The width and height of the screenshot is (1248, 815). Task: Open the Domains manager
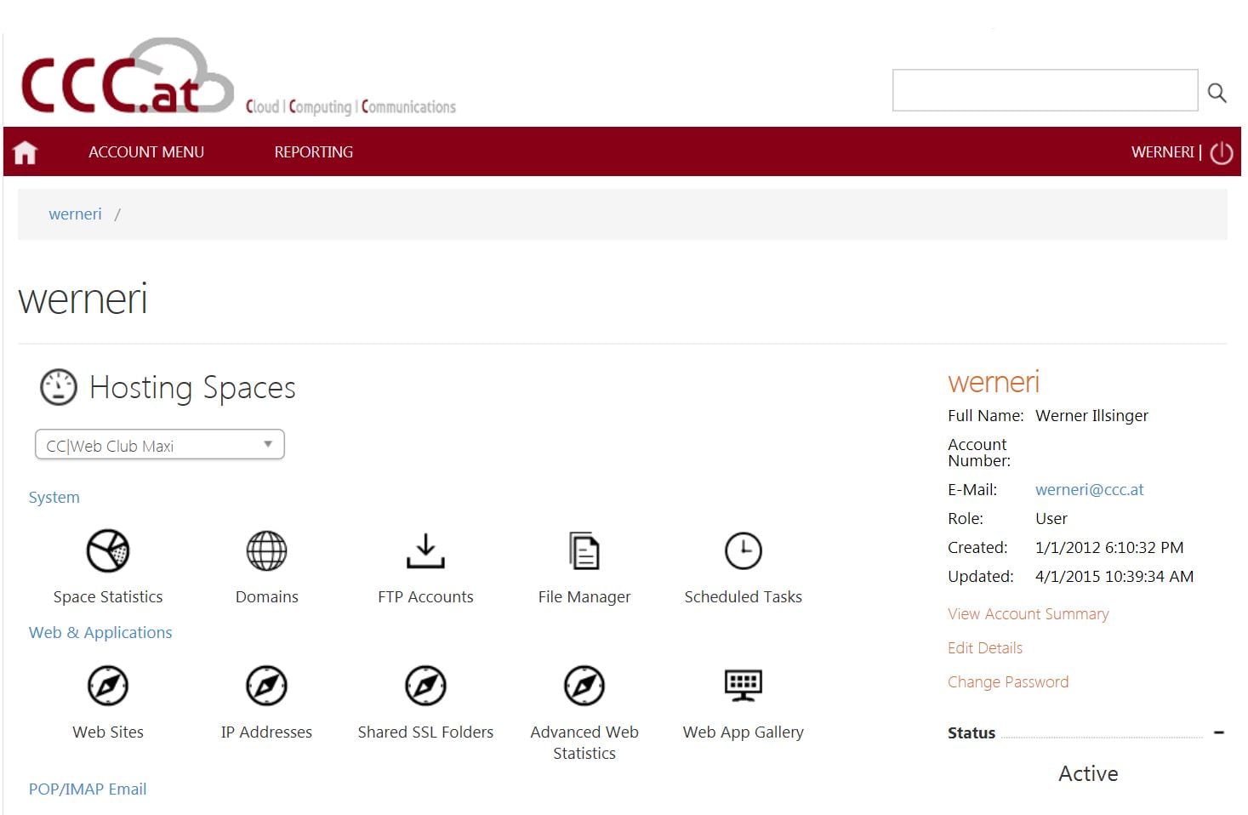click(x=266, y=566)
